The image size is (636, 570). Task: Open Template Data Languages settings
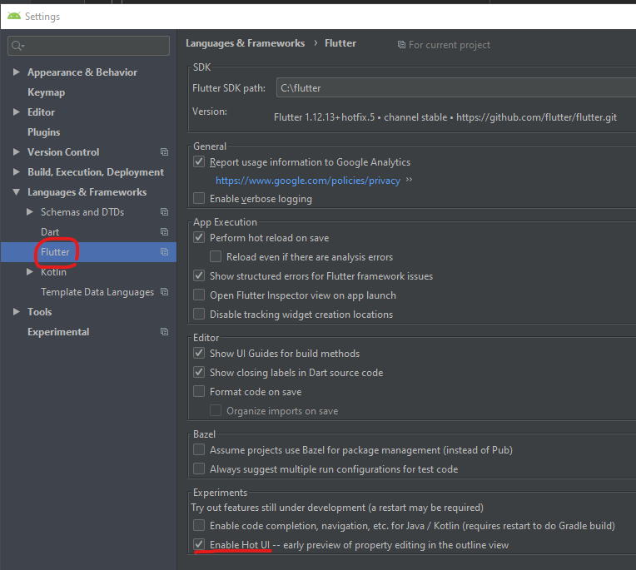97,292
